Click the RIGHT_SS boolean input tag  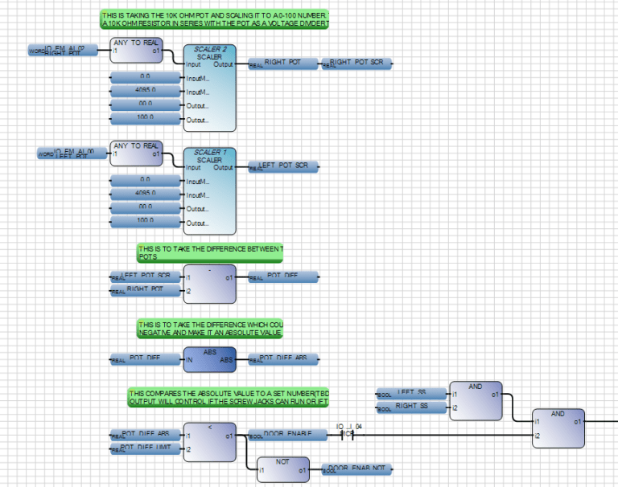(411, 407)
